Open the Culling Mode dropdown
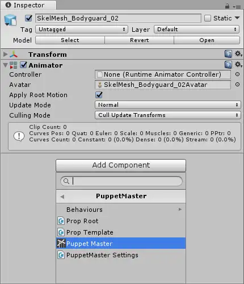The image size is (244, 284). coord(168,115)
